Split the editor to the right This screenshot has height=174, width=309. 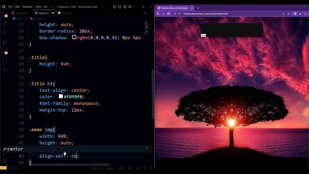point(145,13)
